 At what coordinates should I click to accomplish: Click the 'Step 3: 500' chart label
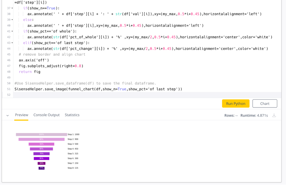point(73,144)
